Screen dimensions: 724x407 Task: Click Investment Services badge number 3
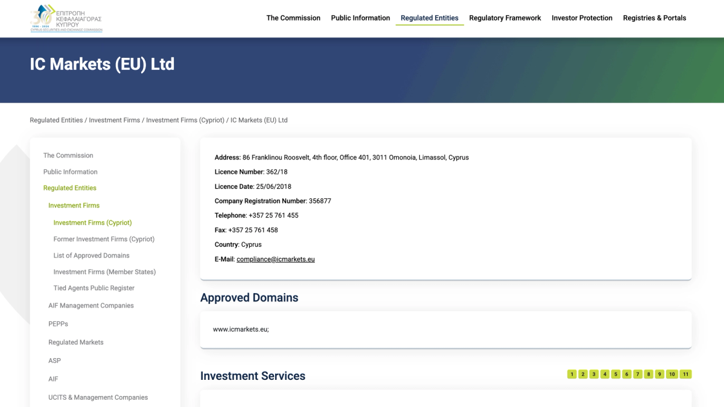click(594, 374)
